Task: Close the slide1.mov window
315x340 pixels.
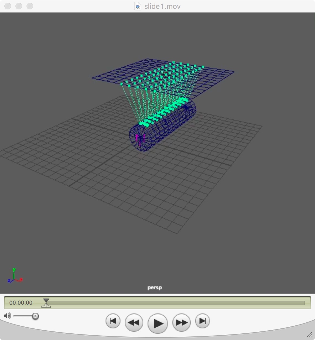Action: click(8, 6)
